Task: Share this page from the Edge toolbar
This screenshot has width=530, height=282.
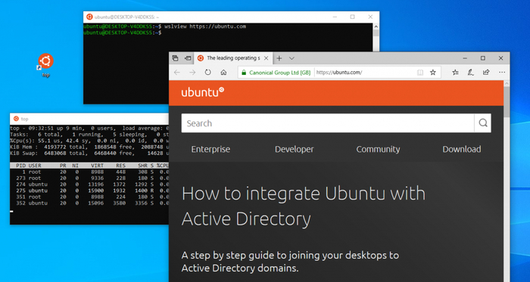Action: tap(486, 72)
